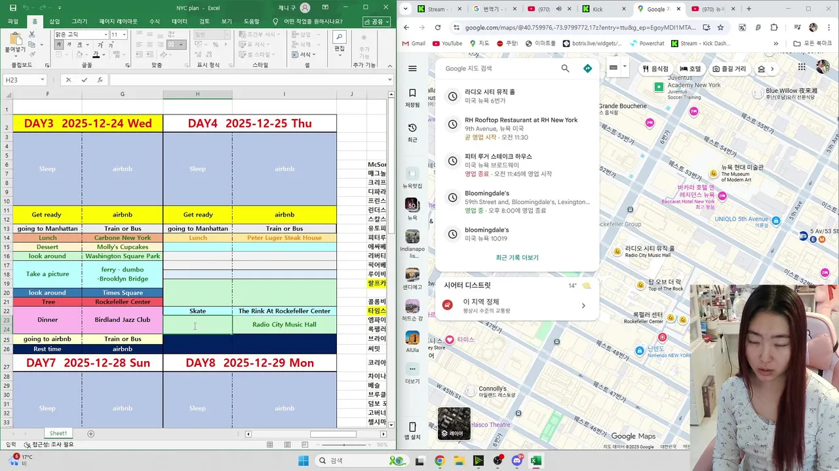Open Saved places in Maps sidebar
Screen dimensions: 839x471
(412, 97)
